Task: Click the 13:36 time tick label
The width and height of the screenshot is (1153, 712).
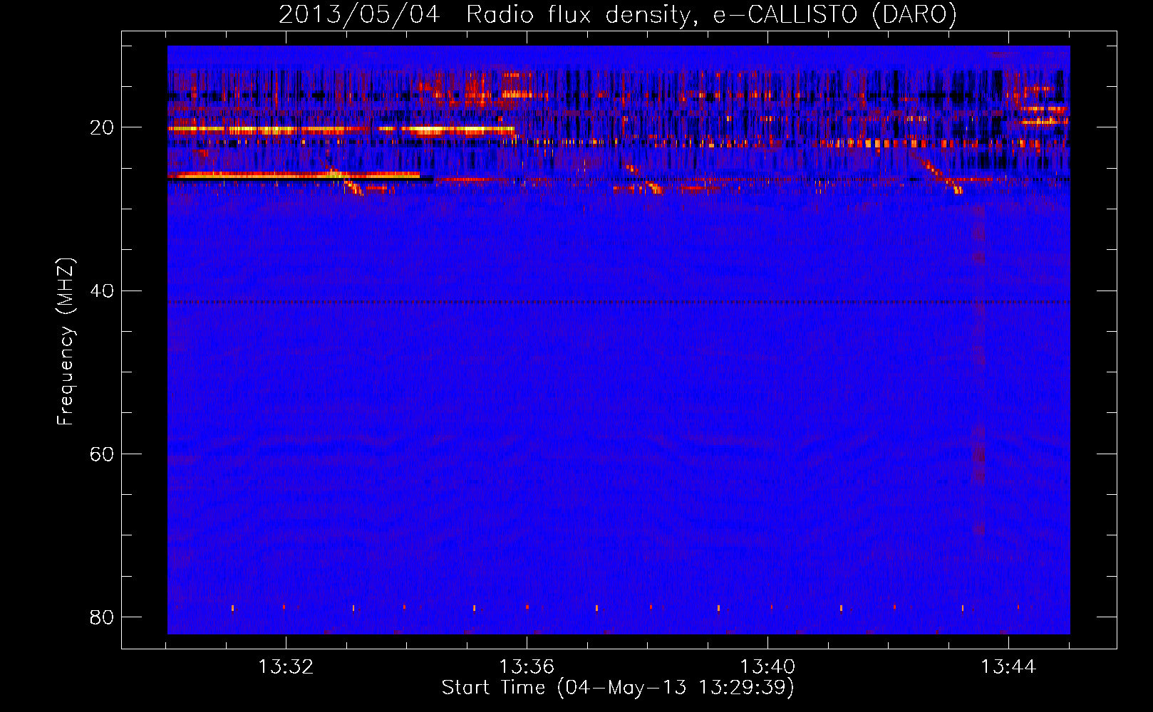Action: pyautogui.click(x=527, y=667)
